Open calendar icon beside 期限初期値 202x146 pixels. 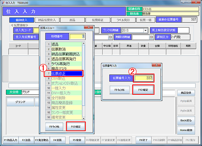(151, 37)
